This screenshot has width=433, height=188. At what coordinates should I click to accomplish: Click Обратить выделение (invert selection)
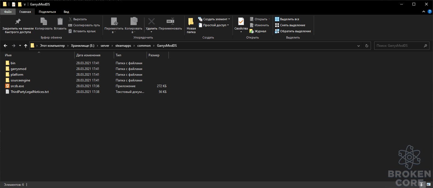point(293,31)
